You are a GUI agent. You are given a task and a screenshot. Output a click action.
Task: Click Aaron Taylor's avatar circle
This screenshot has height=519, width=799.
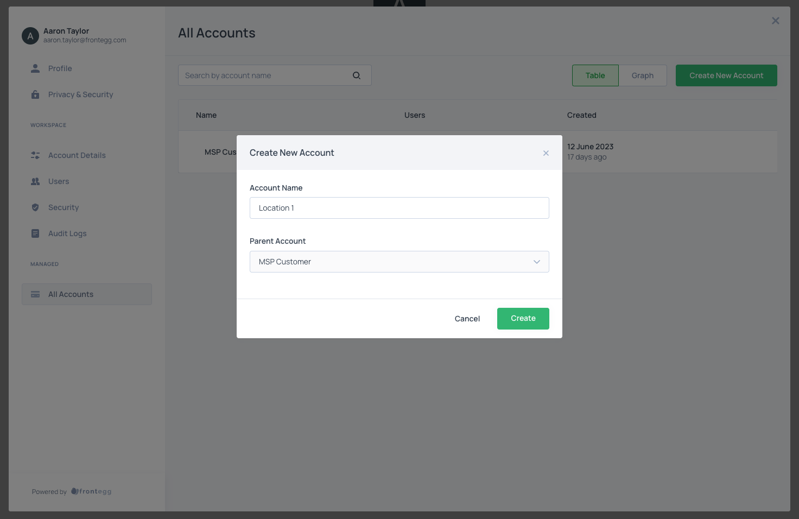coord(30,36)
